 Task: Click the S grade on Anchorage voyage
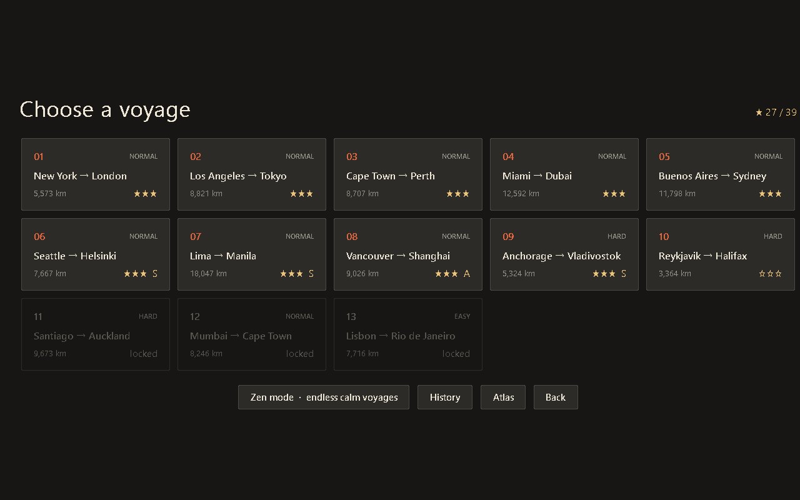(x=623, y=274)
